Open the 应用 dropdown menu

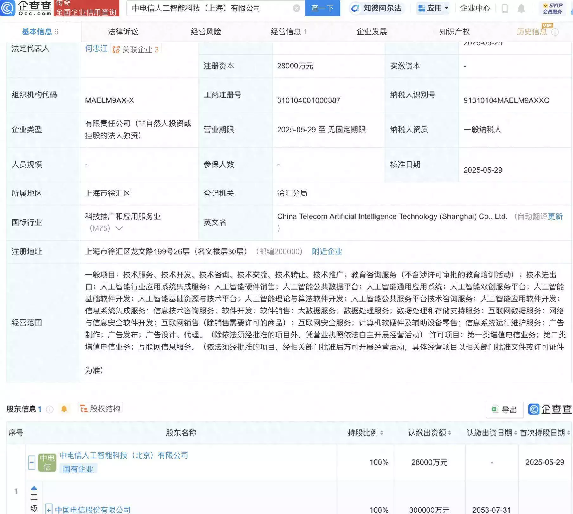[x=433, y=8]
